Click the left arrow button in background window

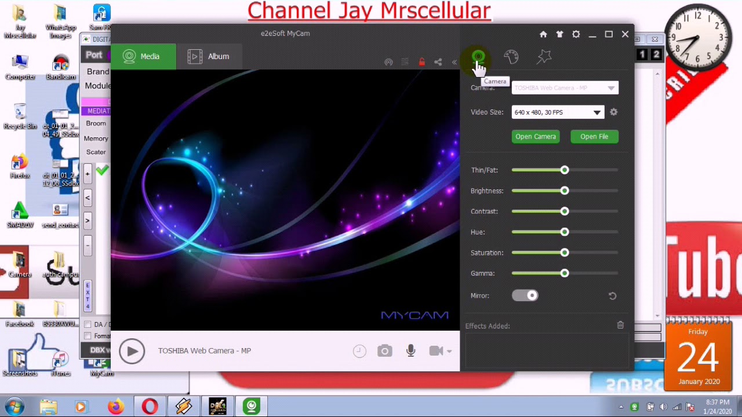pyautogui.click(x=88, y=198)
